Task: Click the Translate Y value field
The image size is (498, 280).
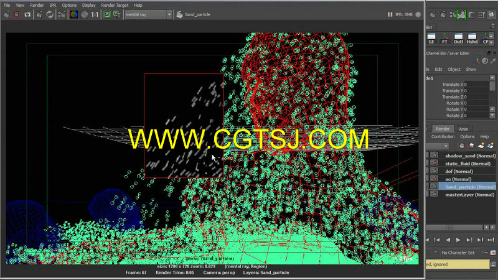Action: click(476, 91)
